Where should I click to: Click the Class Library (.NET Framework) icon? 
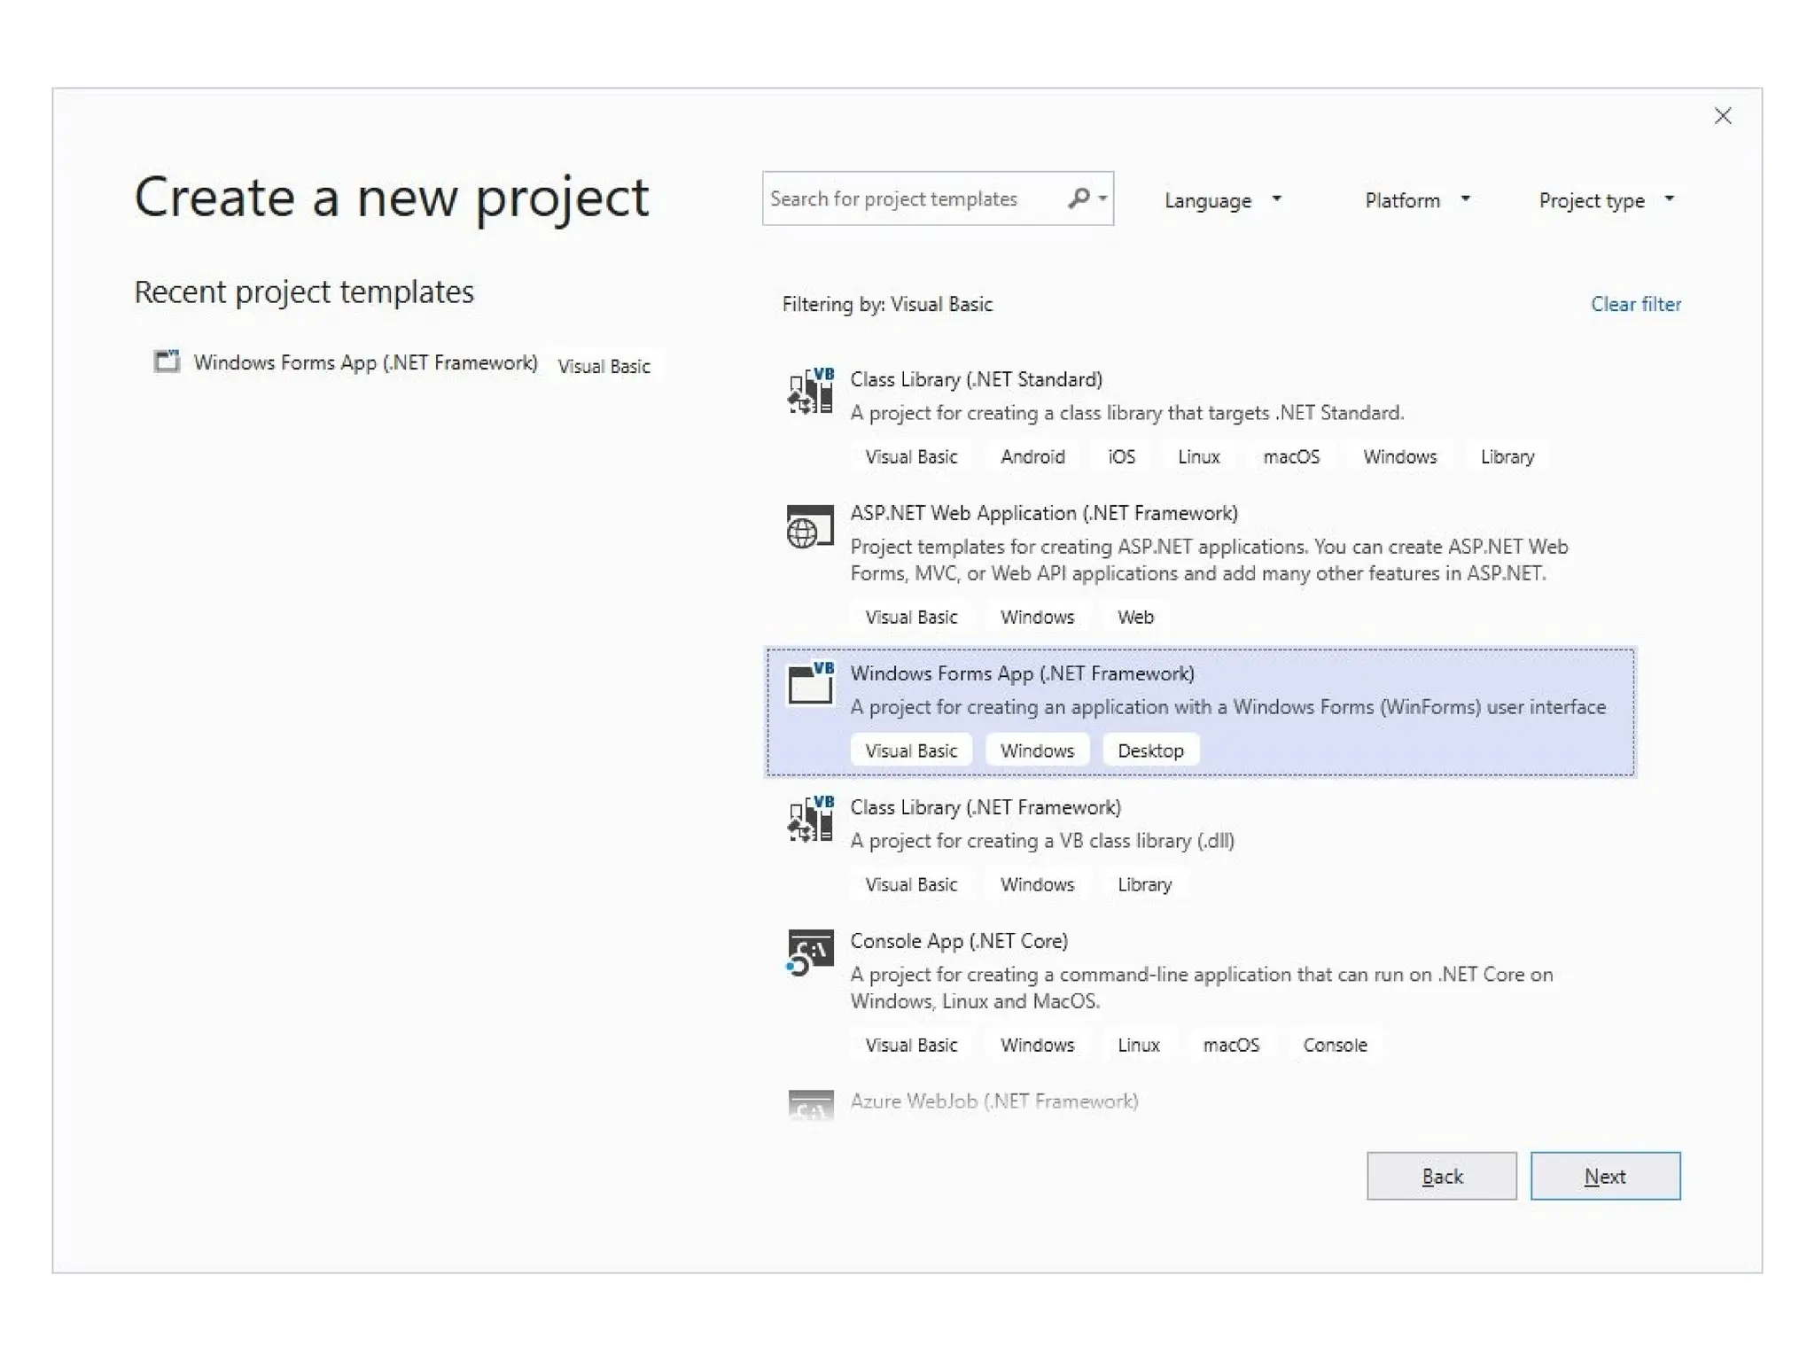pyautogui.click(x=810, y=819)
